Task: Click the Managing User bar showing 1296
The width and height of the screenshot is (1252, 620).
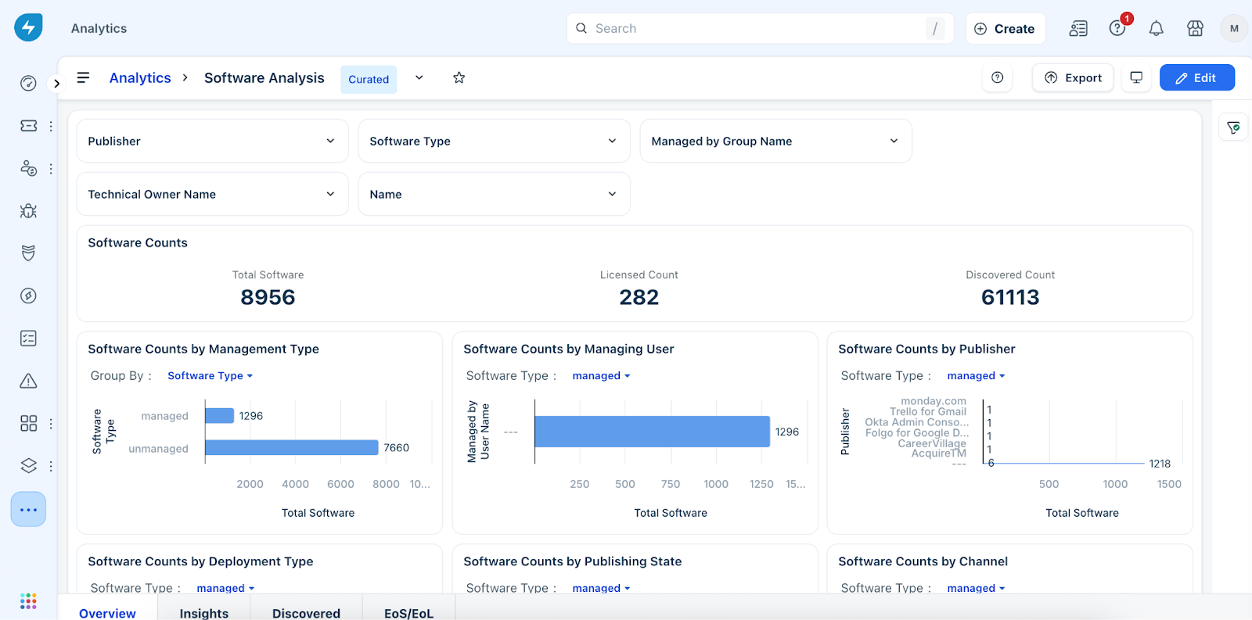Action: coord(653,432)
